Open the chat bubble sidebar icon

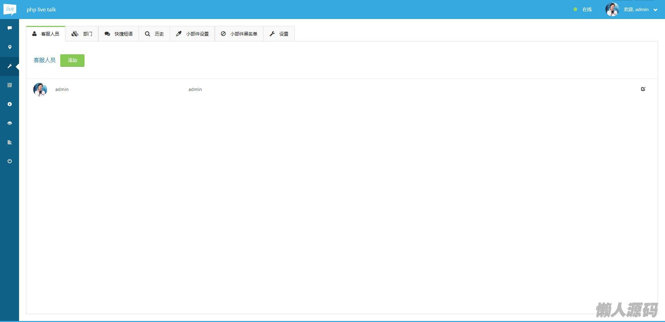[10, 28]
